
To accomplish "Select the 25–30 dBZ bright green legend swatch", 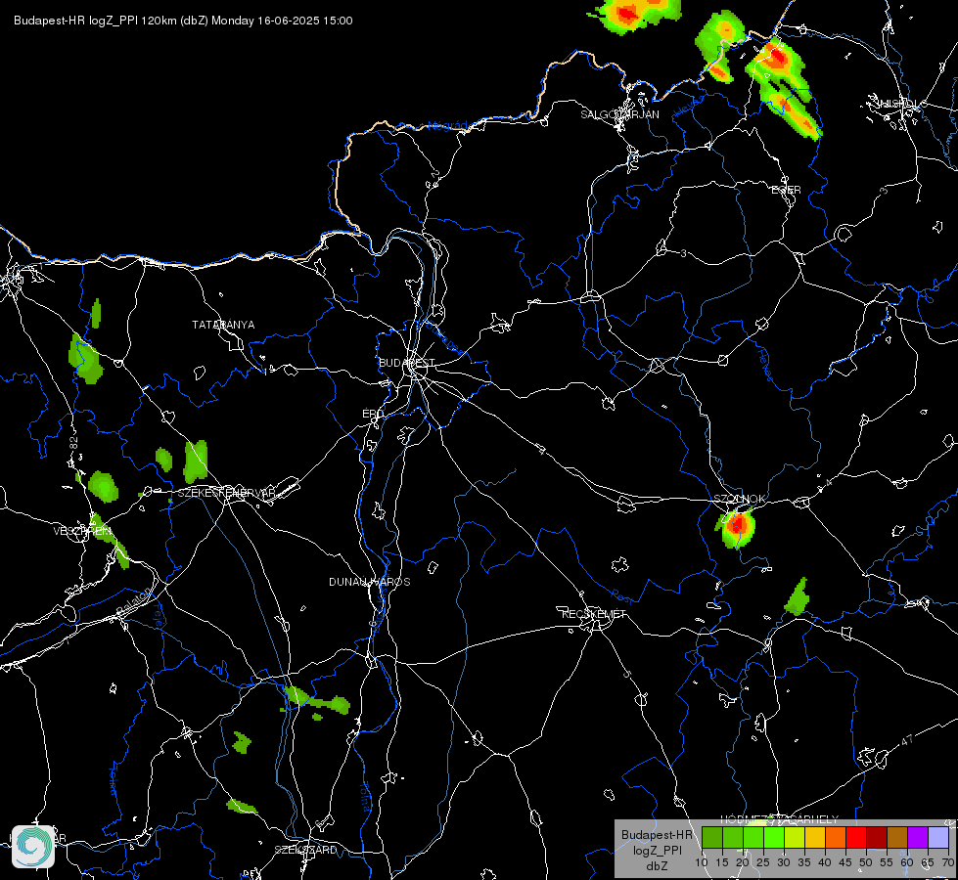I will click(x=774, y=837).
